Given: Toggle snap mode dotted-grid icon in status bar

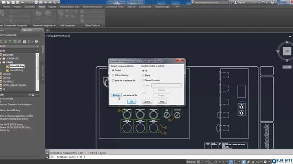Looking at the screenshot, I should pyautogui.click(x=203, y=162).
